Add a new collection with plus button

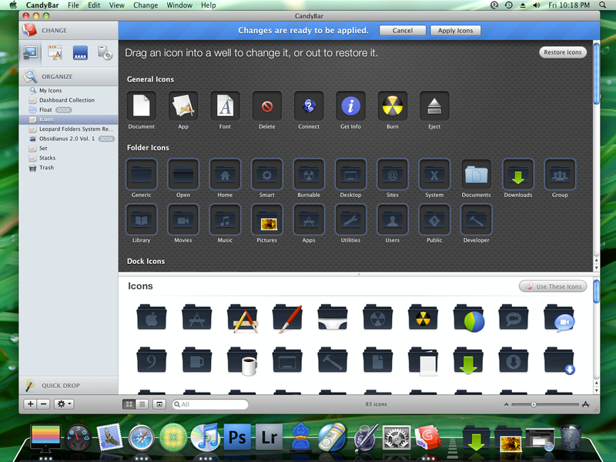coord(30,403)
